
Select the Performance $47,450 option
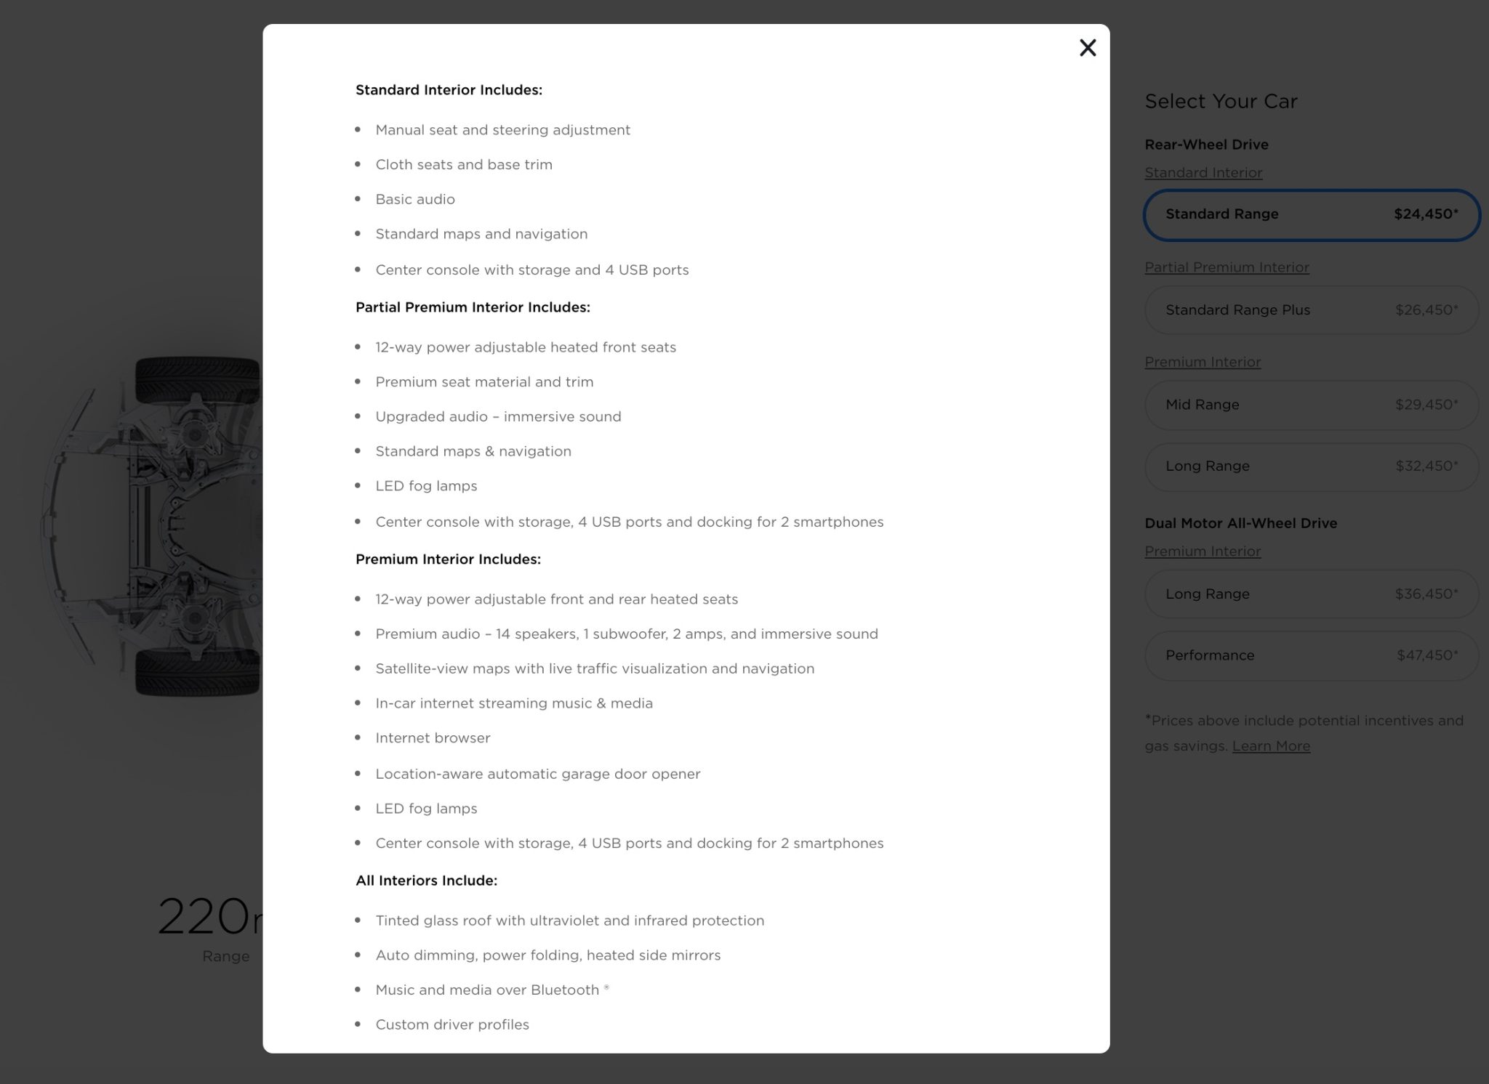click(1312, 655)
